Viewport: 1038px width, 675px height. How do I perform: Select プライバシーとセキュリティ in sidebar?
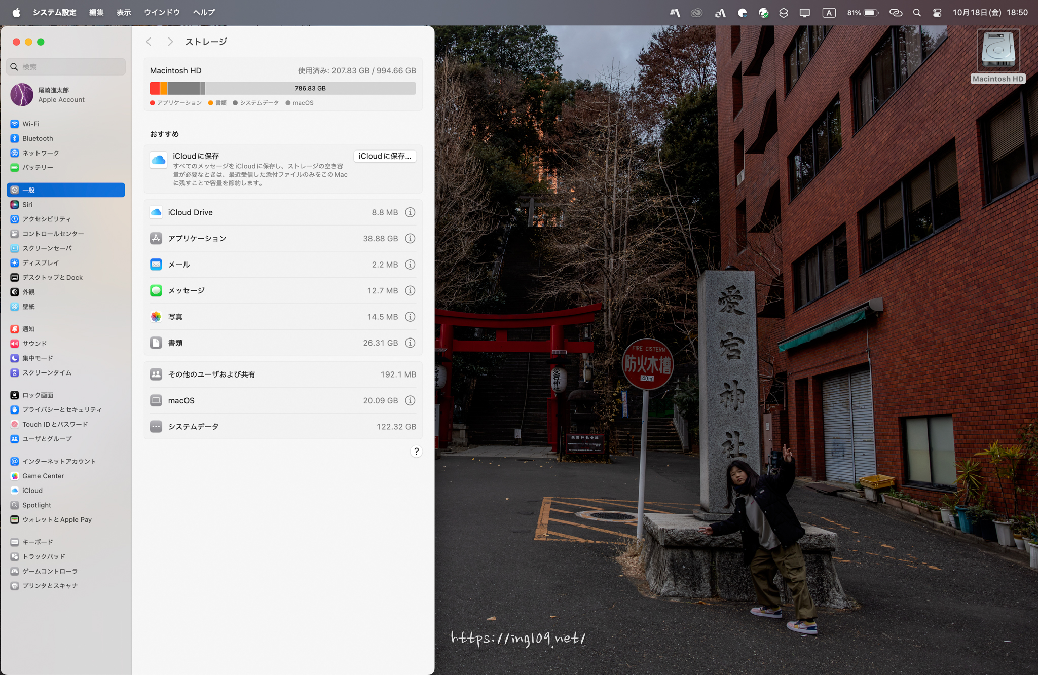[62, 409]
